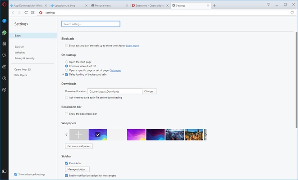
Task: Show next wallpapers with right arrow
Action: click(206, 135)
